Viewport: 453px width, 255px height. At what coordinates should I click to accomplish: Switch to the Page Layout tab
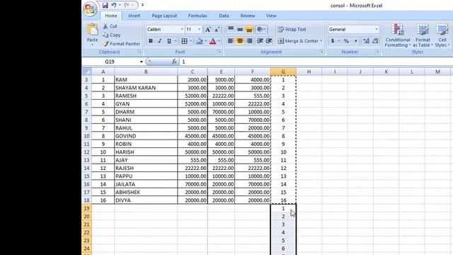click(164, 16)
